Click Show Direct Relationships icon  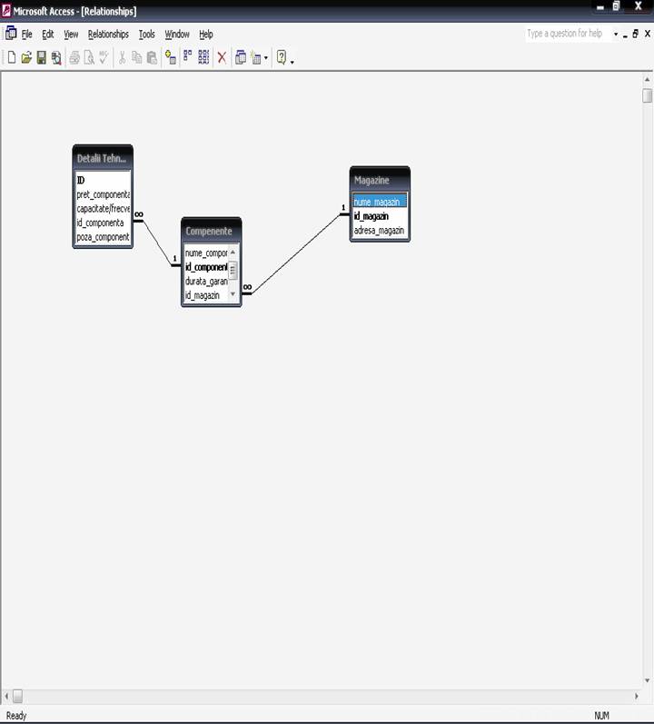click(187, 57)
